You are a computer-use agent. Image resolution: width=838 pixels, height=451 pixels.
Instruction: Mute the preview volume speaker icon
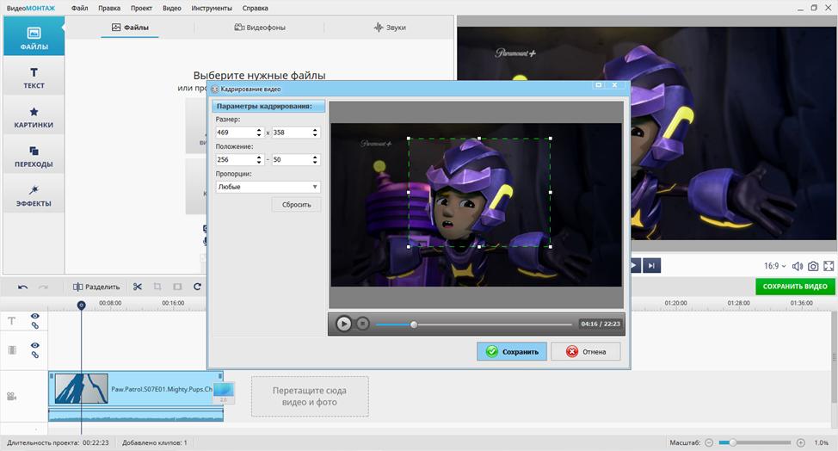pos(798,266)
